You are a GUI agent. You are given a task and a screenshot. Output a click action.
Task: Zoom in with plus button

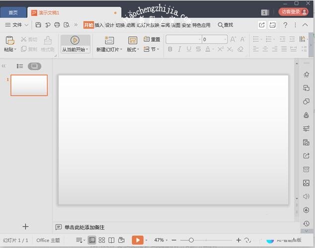[x=239, y=240]
